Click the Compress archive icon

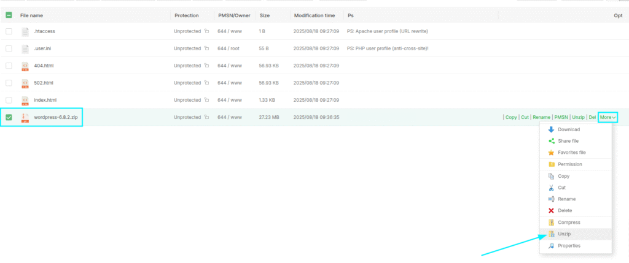(x=551, y=223)
